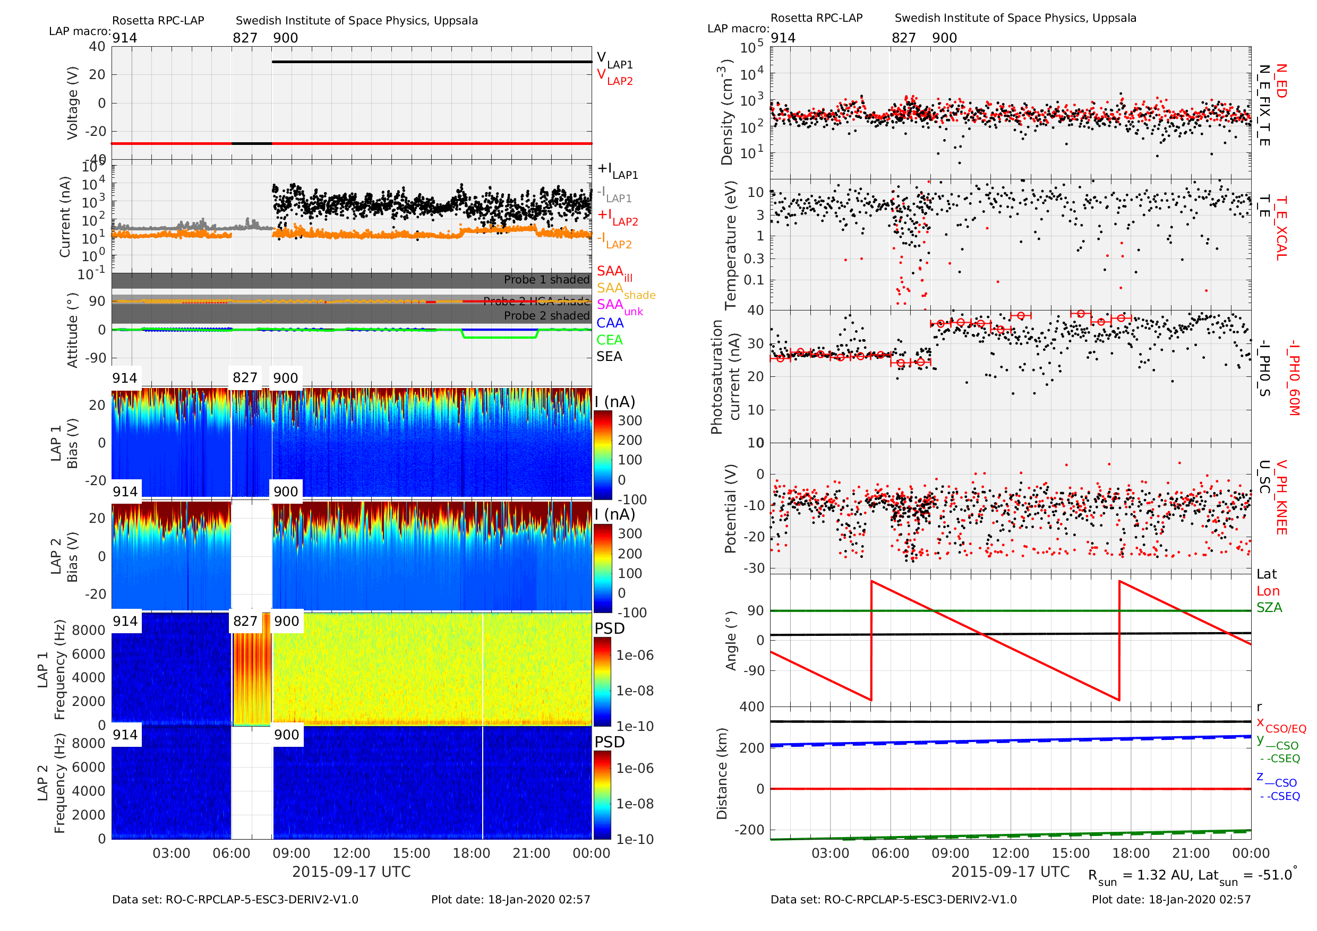This screenshot has width=1317, height=931.
Task: Select the V_LAP1 legend label
Action: 614,59
